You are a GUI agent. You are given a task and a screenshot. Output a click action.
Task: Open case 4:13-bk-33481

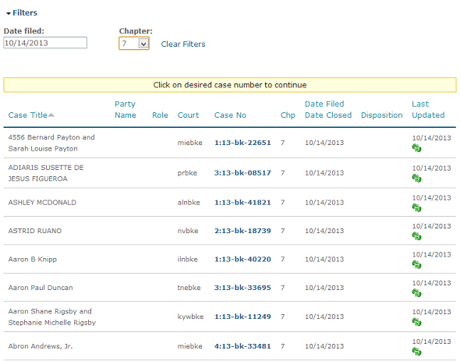pos(242,346)
